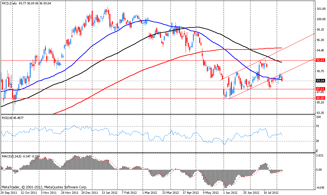Click the 94.45 price axis label
327x195 pixels.
tap(320, 50)
